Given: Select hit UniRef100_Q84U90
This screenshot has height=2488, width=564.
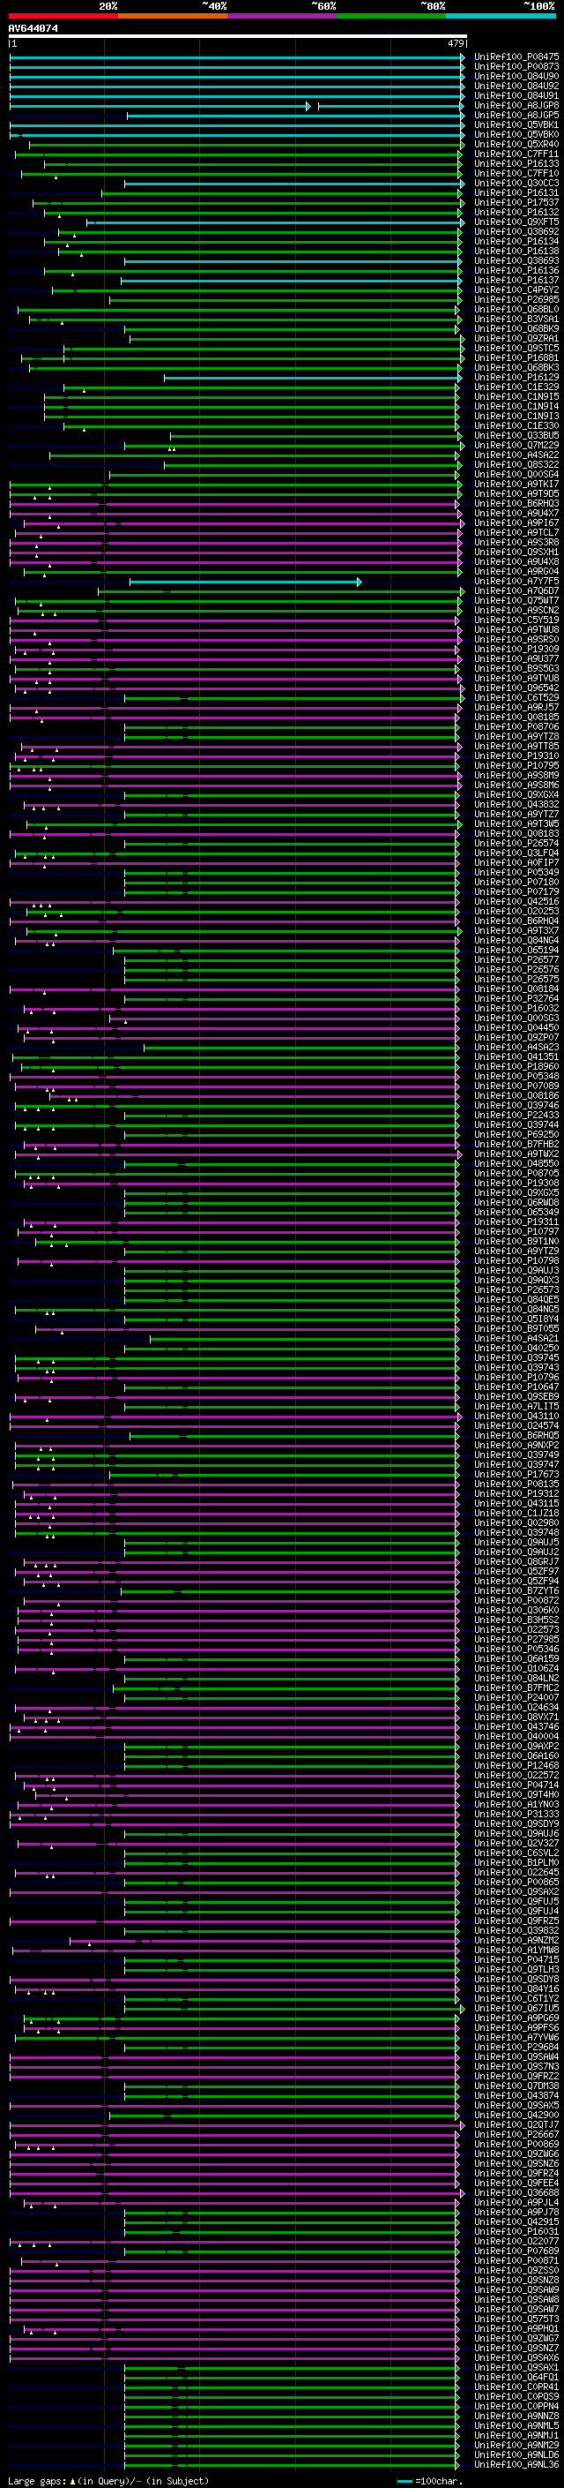Looking at the screenshot, I should [516, 76].
